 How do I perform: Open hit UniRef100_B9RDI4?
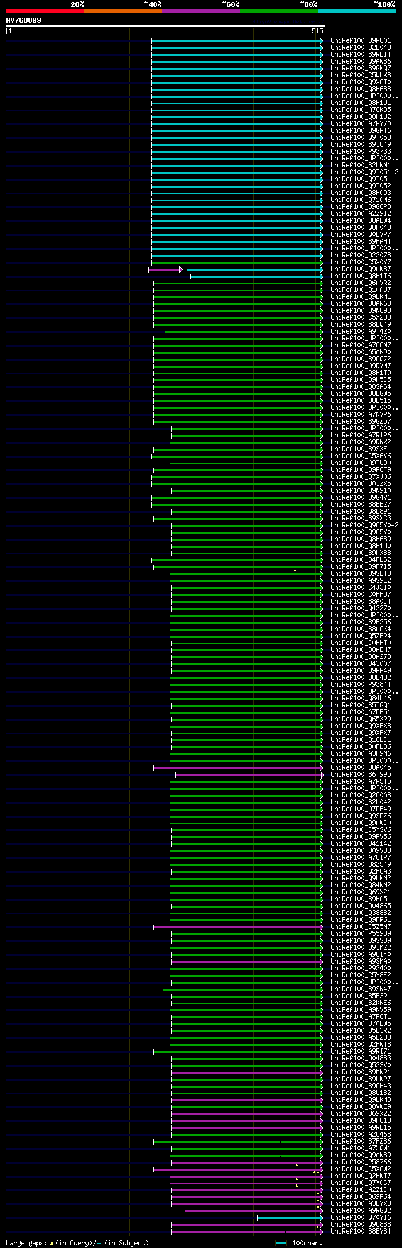click(x=361, y=55)
